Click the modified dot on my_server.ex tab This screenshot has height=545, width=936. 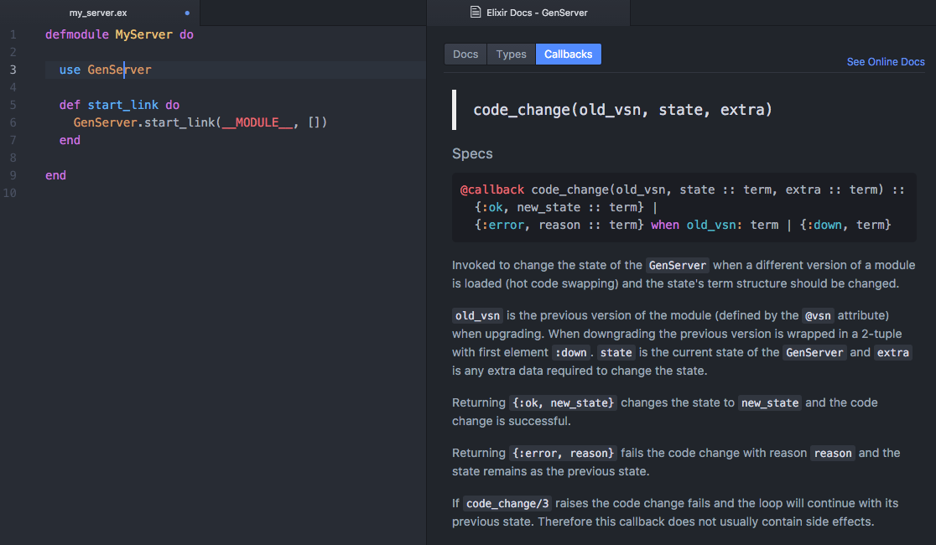186,13
